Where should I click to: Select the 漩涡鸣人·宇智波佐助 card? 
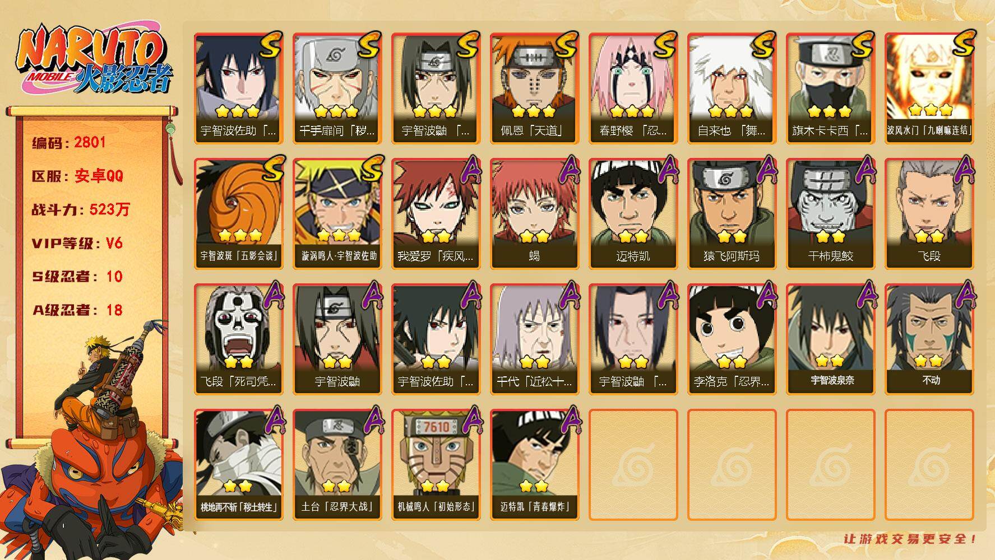coord(337,213)
